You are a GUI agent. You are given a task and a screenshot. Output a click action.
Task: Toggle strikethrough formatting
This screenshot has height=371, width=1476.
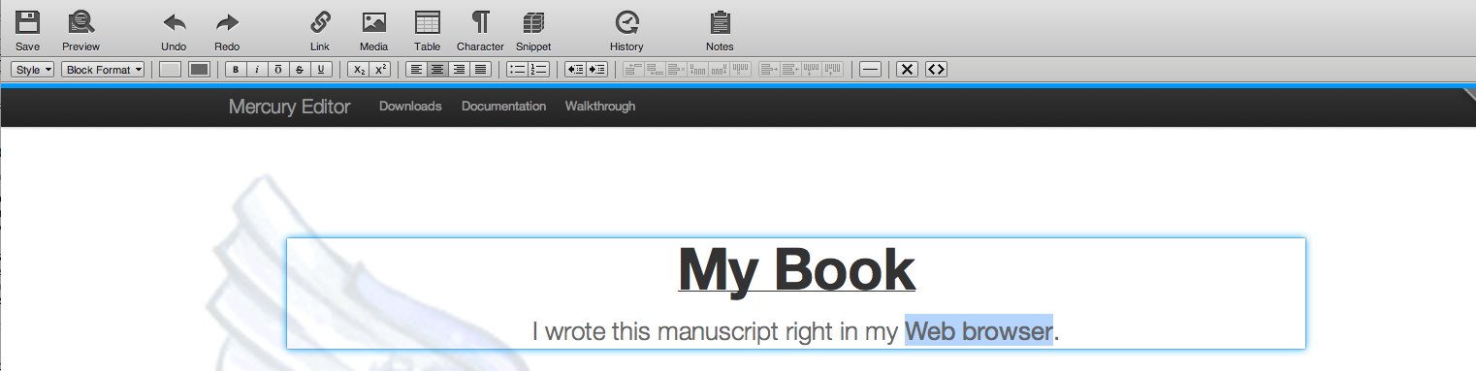[300, 70]
